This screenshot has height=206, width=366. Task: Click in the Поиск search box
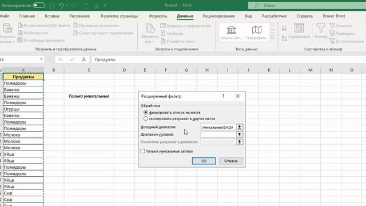click(307, 5)
